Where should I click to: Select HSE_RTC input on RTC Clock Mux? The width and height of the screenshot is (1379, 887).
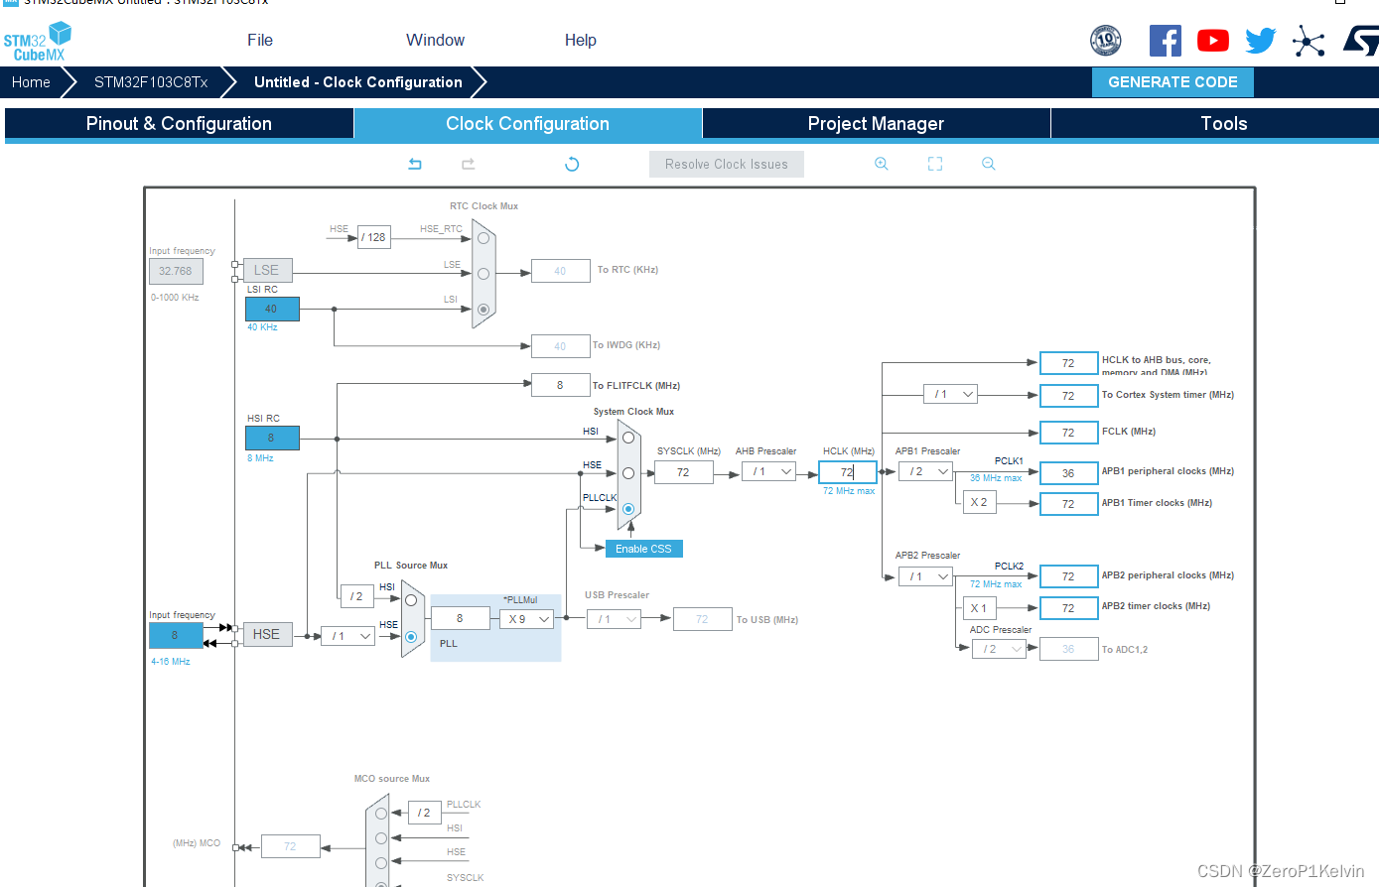pyautogui.click(x=483, y=238)
